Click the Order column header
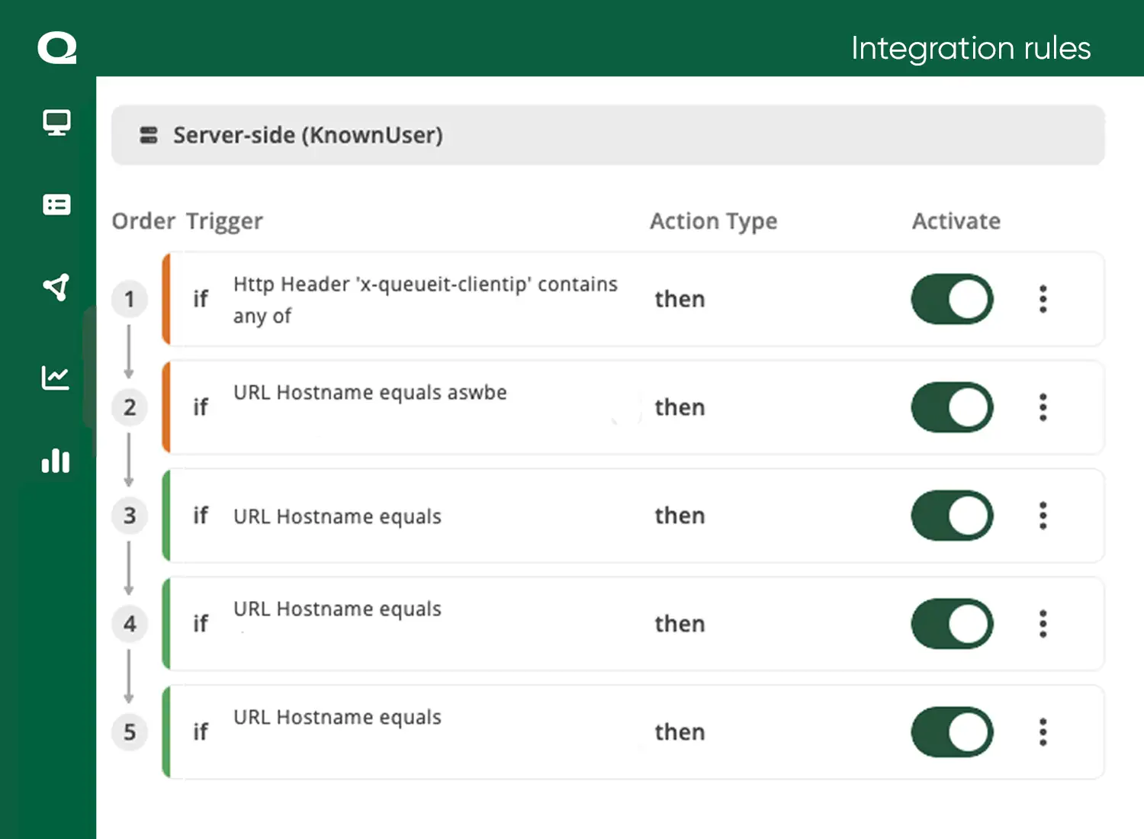This screenshot has height=839, width=1144. pos(143,221)
